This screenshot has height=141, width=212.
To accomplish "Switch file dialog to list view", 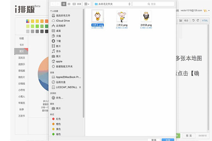I will [69, 4].
